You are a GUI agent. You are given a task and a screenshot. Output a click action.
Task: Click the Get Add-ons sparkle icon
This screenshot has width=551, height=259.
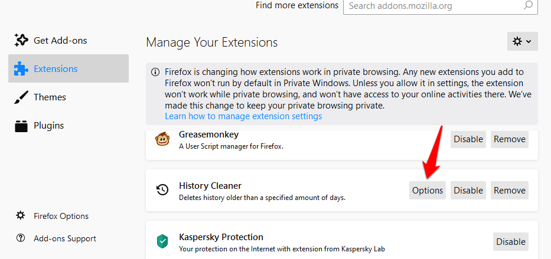tap(21, 40)
